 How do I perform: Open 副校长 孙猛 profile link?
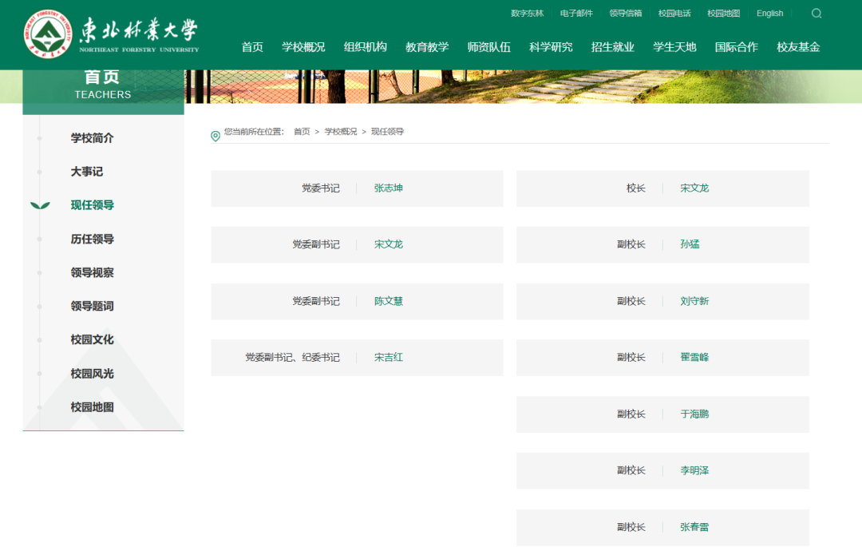click(690, 244)
